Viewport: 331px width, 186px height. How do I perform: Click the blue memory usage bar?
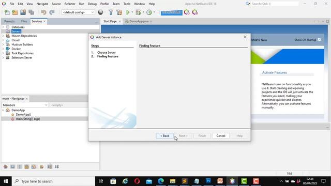point(171,12)
